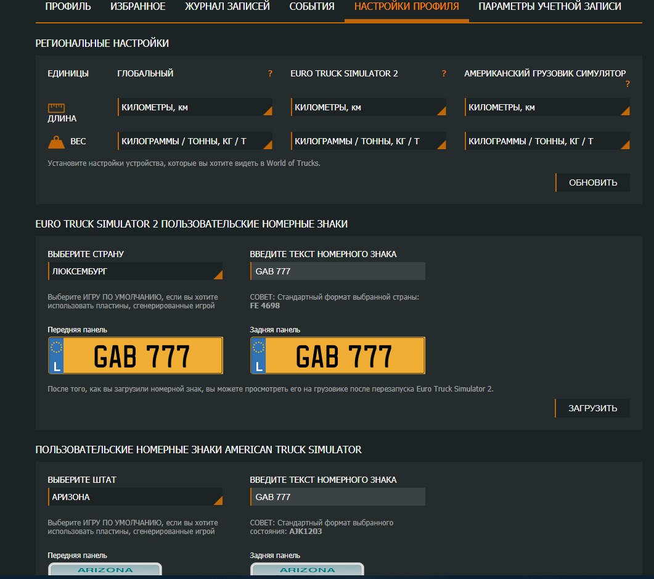Viewport: 654px width, 579px height.
Task: Open the global length units dropdown
Action: (195, 107)
